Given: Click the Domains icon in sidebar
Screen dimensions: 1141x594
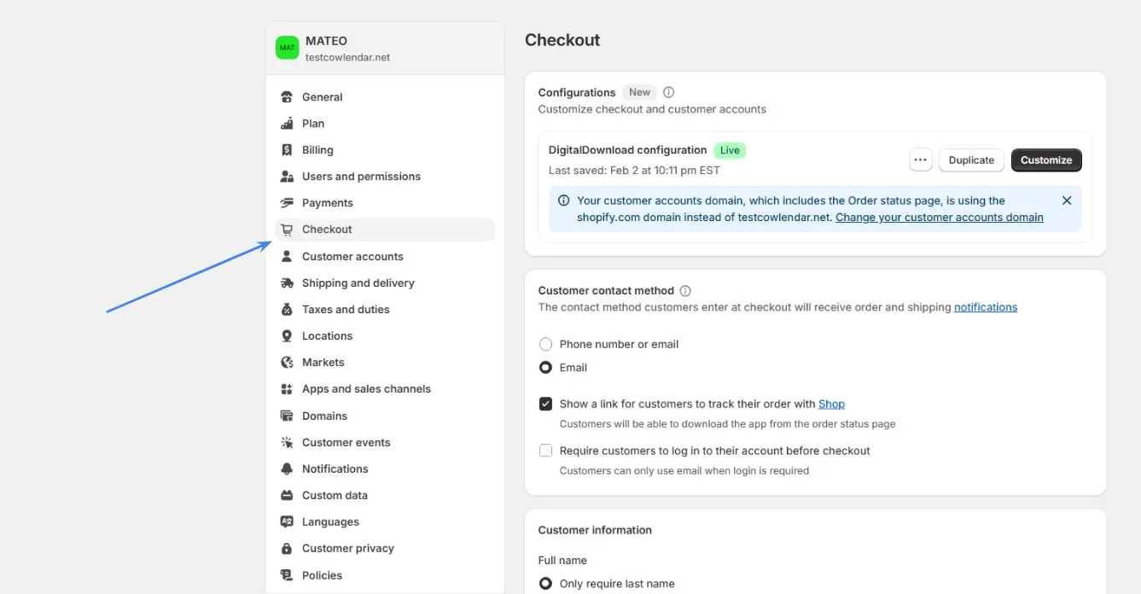Looking at the screenshot, I should [287, 416].
